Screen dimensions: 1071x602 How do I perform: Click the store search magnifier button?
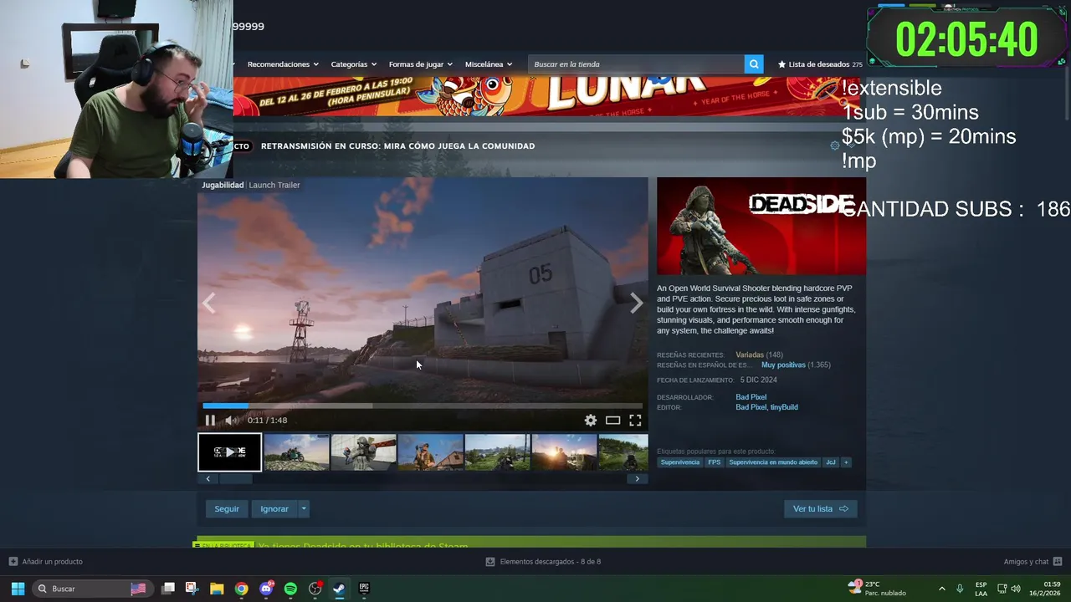pos(754,64)
